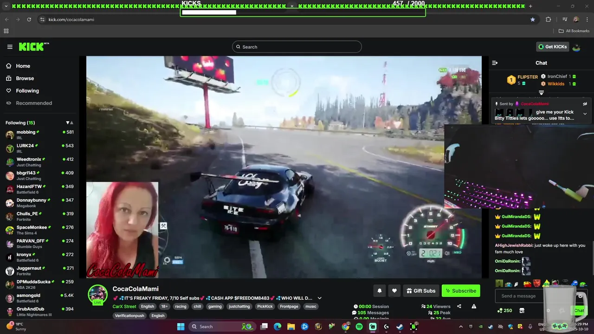This screenshot has height=334, width=594.
Task: Show hidden system tray icons
Action: (x=460, y=327)
